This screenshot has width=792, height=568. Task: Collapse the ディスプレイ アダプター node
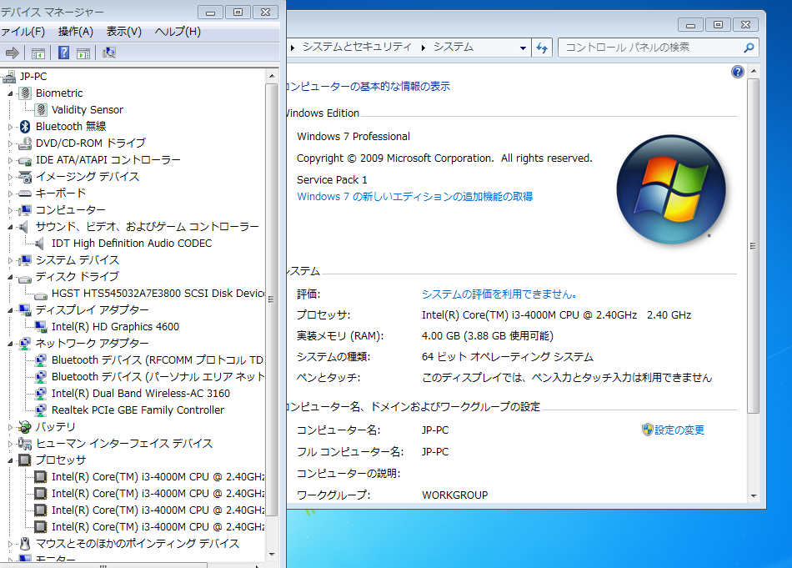10,310
